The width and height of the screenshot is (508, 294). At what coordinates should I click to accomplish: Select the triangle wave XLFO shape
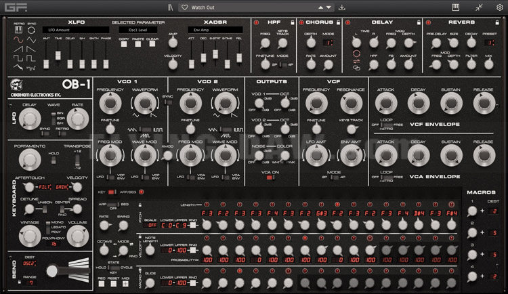31,40
